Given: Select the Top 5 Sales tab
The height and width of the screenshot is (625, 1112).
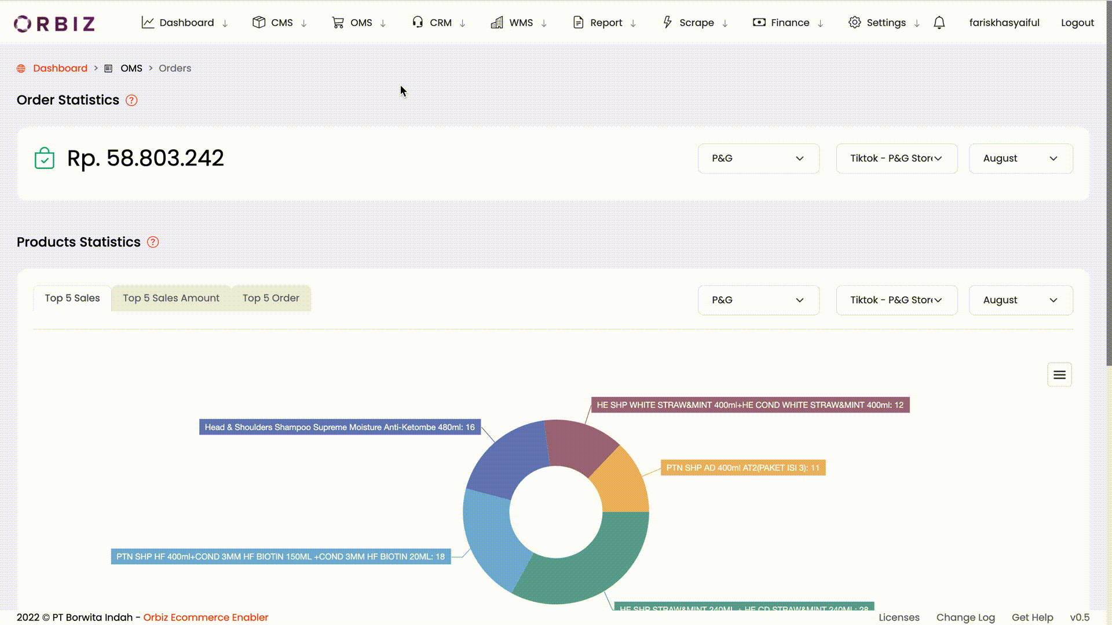Looking at the screenshot, I should tap(72, 298).
